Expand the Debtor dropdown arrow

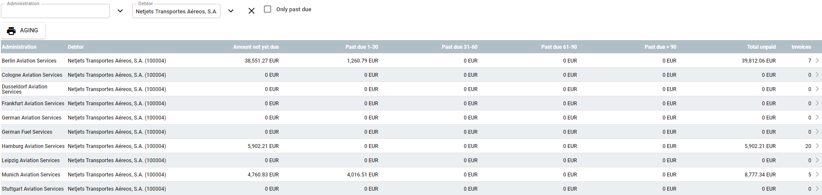(x=231, y=11)
